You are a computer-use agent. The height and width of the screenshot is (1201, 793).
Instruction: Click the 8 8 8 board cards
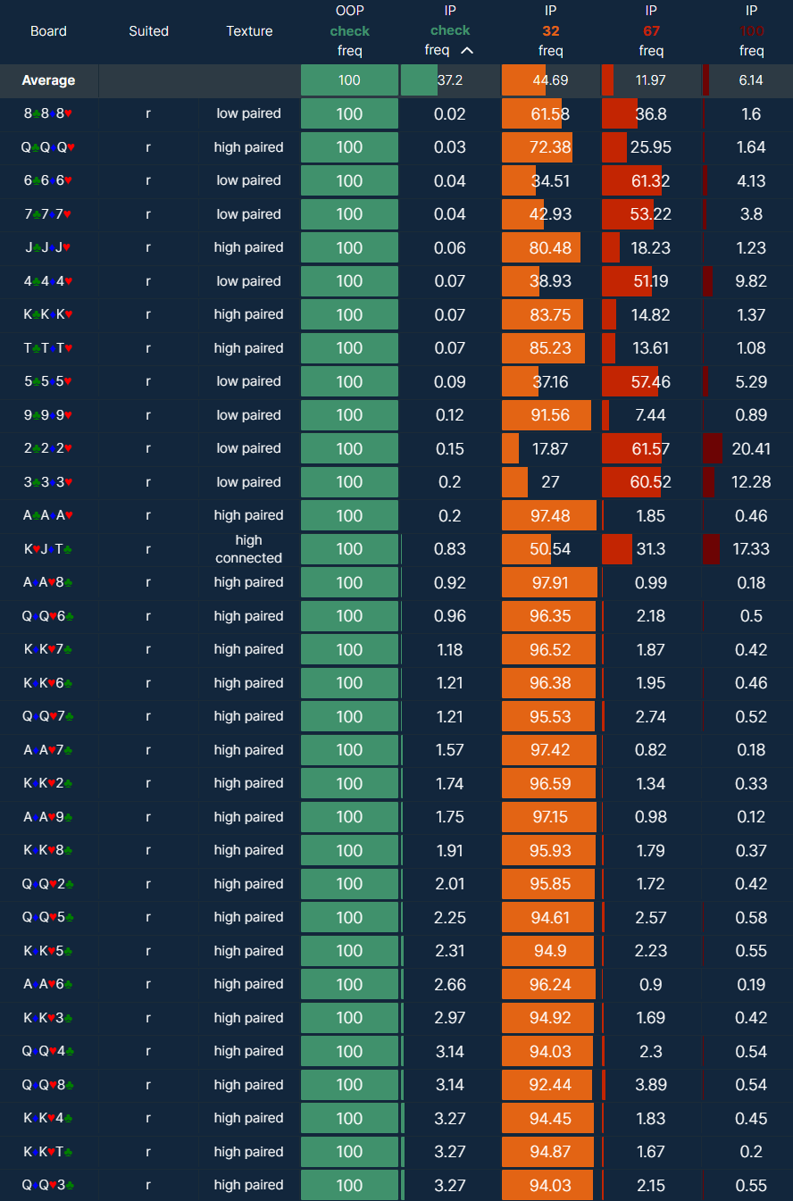point(48,113)
